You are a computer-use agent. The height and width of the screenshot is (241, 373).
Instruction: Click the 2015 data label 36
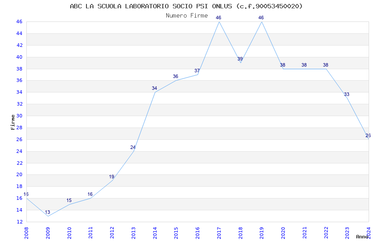(x=176, y=76)
